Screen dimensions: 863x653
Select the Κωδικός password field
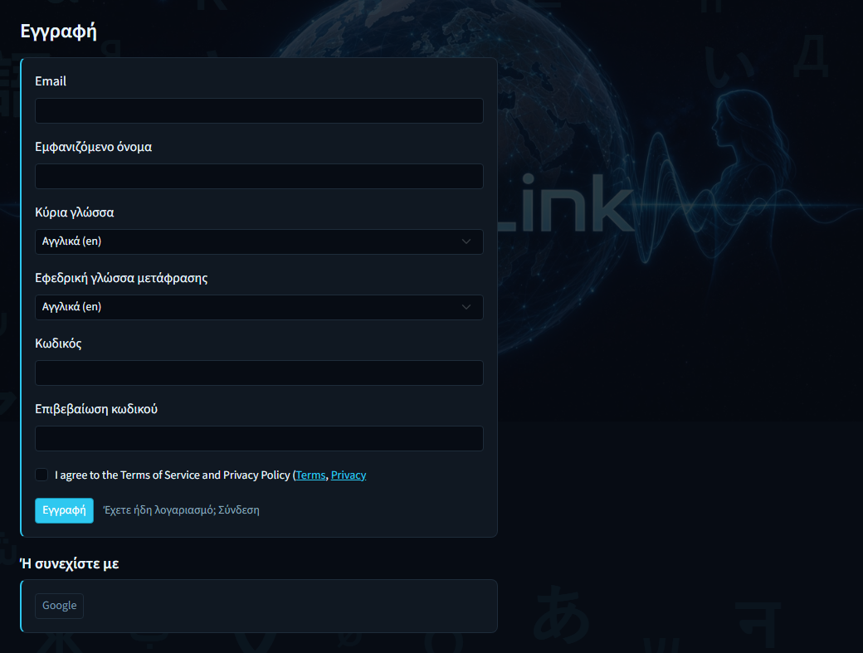[x=259, y=373]
